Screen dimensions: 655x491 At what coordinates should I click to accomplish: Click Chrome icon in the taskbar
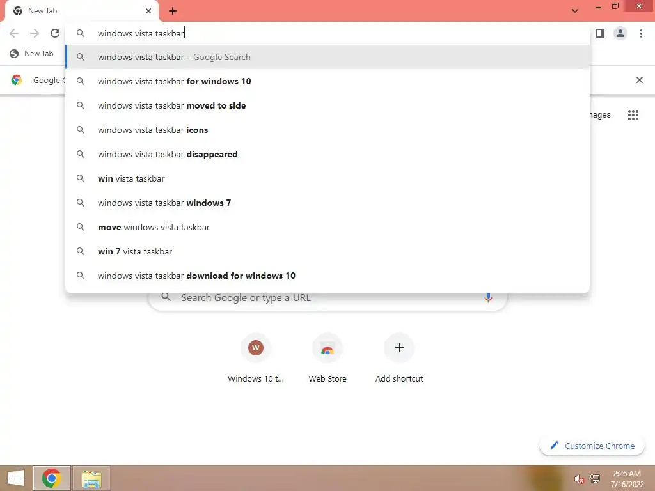click(52, 478)
